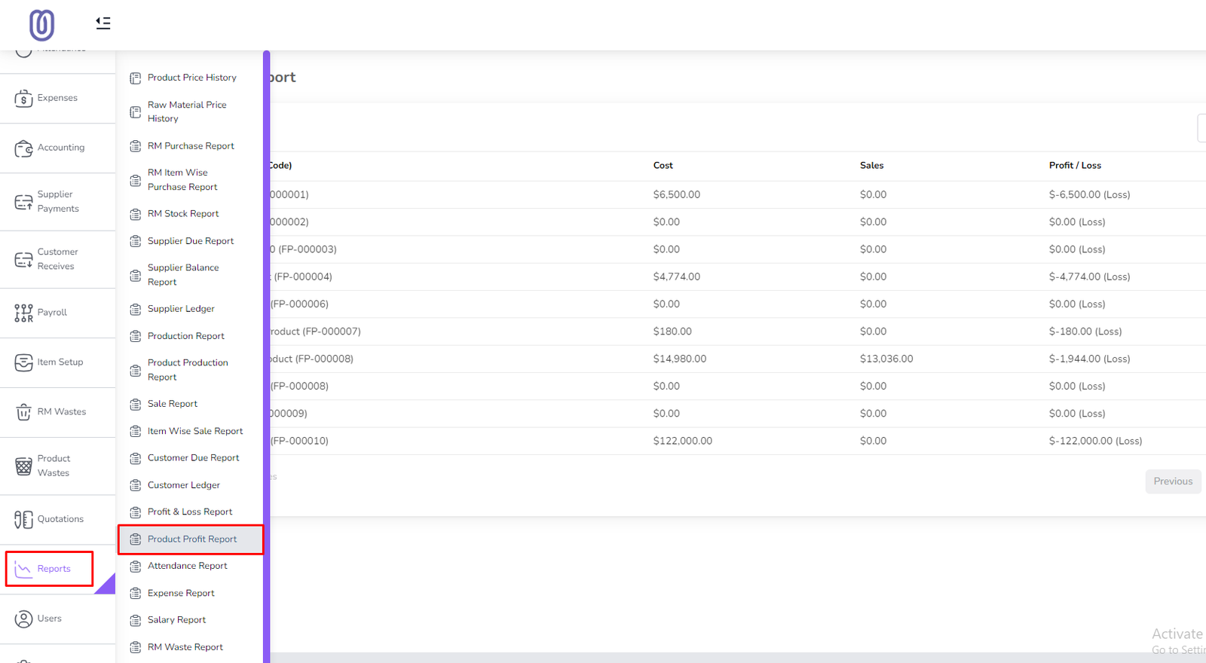Click the Users profile icon
The image size is (1206, 663).
23,619
